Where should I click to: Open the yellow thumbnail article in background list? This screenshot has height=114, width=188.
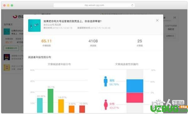click(x=7, y=68)
